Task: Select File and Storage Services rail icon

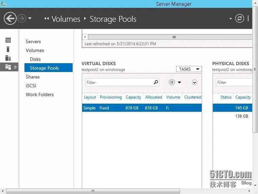Action: (x=8, y=67)
